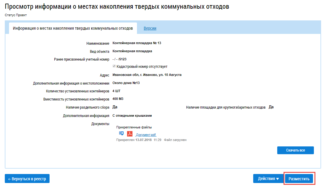Expand the 'Действия' dropdown menu
The image size is (325, 189).
coord(268,178)
